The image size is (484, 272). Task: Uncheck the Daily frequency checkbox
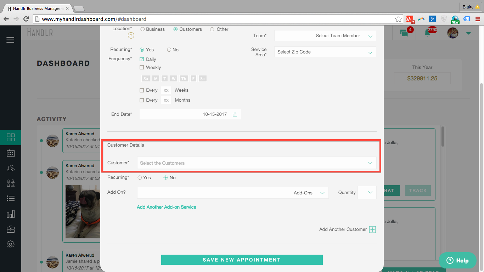click(x=142, y=59)
